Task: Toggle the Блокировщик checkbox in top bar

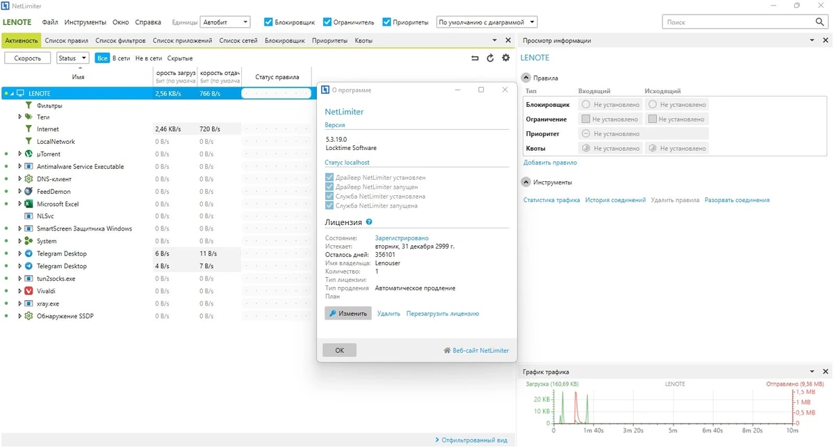Action: (x=268, y=22)
